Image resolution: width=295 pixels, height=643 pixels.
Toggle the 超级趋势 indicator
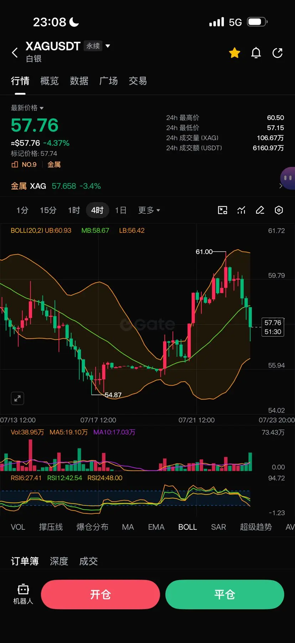coord(256,527)
